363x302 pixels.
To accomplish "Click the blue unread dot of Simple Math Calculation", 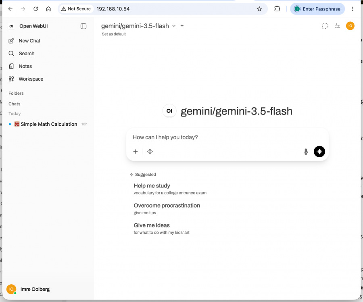I will [10, 124].
